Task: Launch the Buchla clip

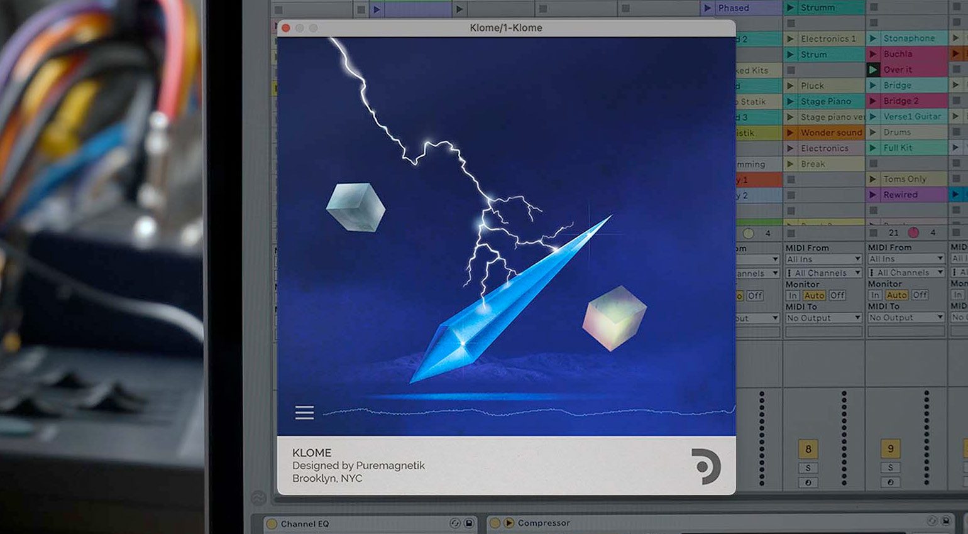Action: tap(873, 54)
